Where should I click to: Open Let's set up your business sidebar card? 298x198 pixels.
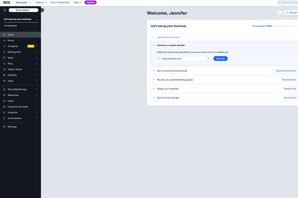20,22
